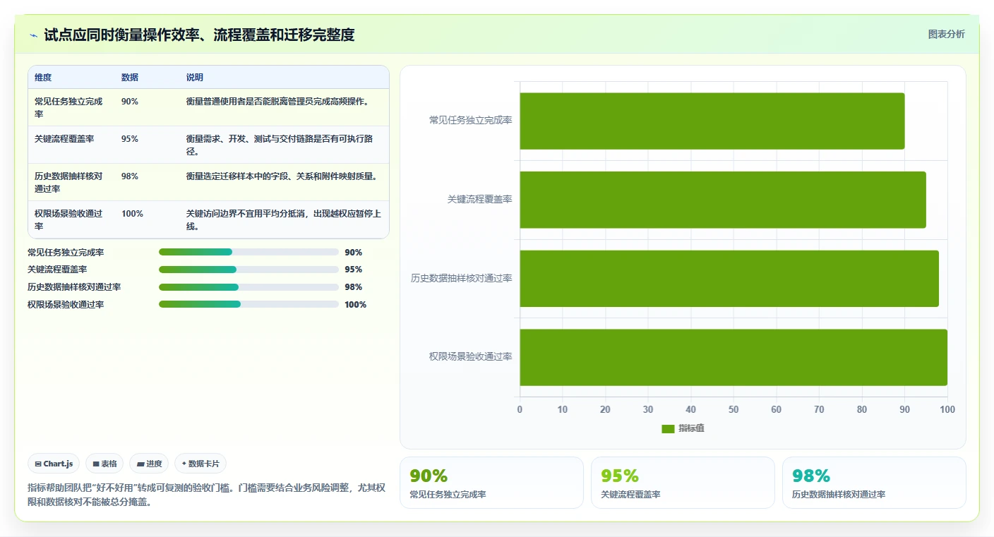Click the x-axis tick label 50
The height and width of the screenshot is (537, 994).
click(x=733, y=410)
